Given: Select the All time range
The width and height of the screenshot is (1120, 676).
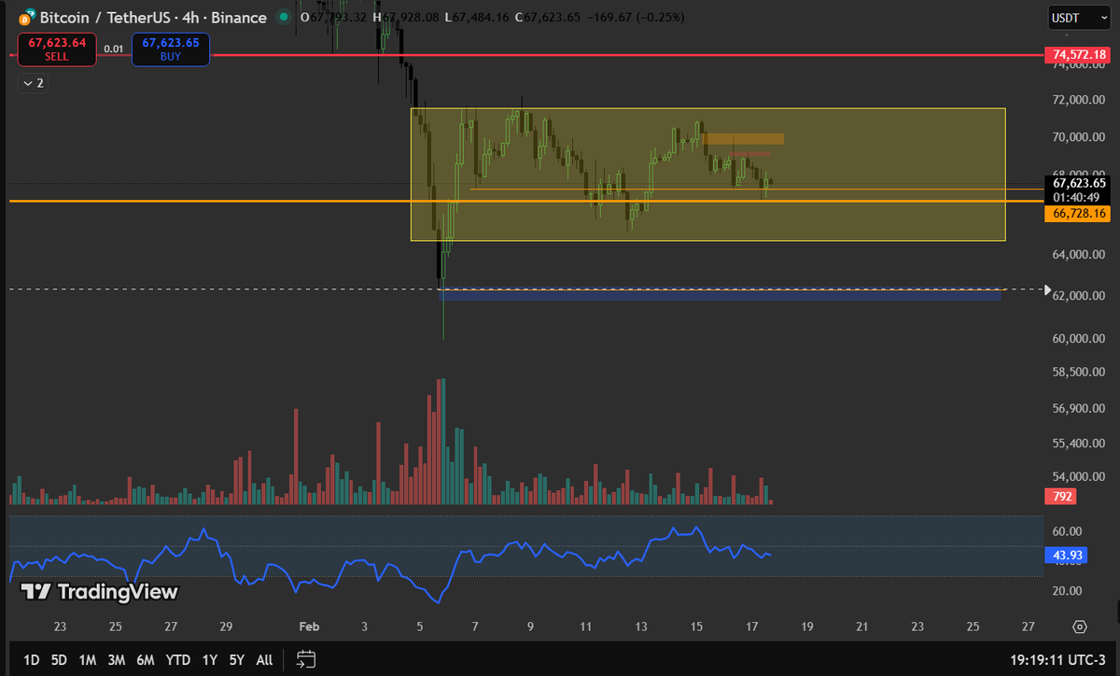Looking at the screenshot, I should (x=264, y=660).
